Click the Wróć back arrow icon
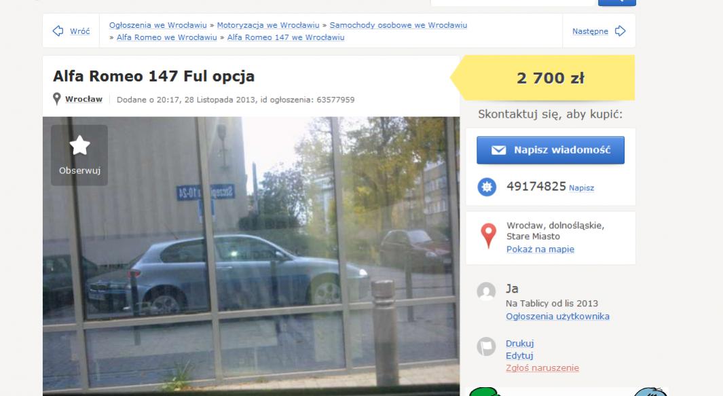723x396 pixels. (x=58, y=31)
